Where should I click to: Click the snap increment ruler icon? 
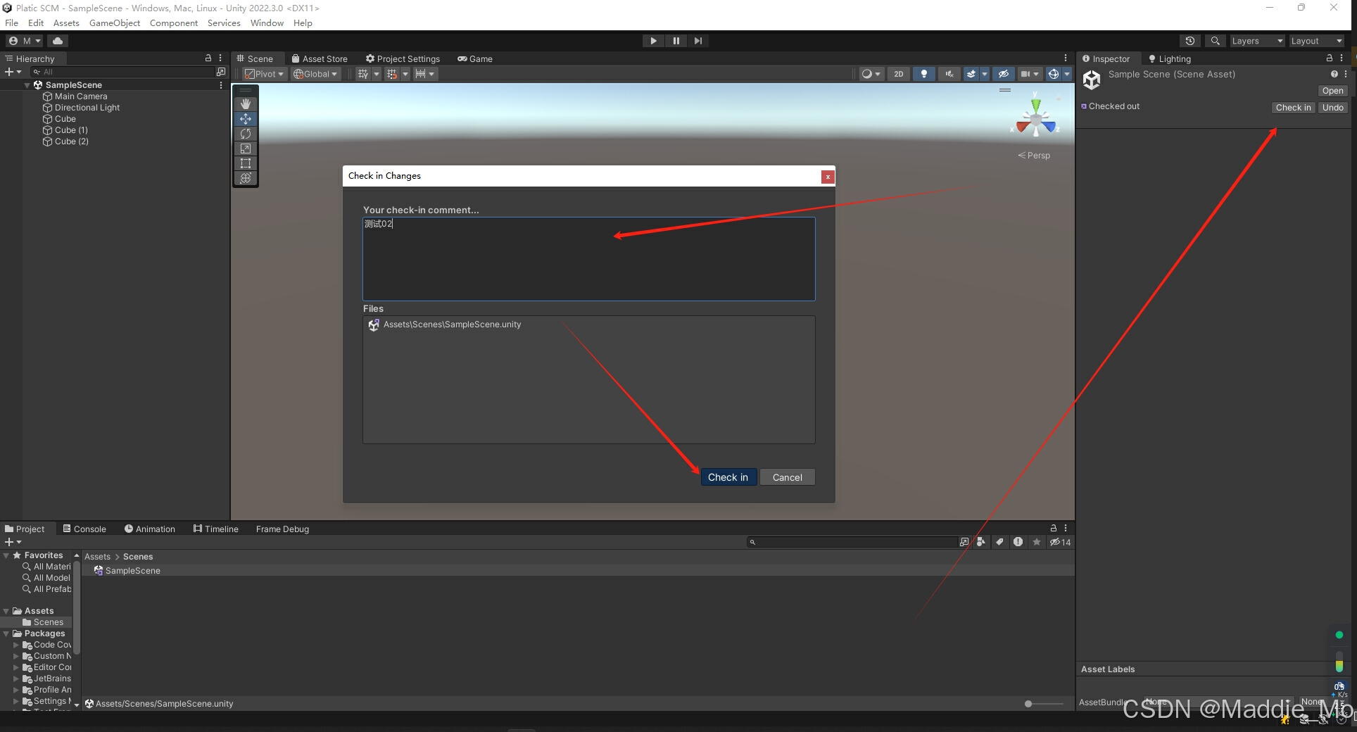pos(420,74)
